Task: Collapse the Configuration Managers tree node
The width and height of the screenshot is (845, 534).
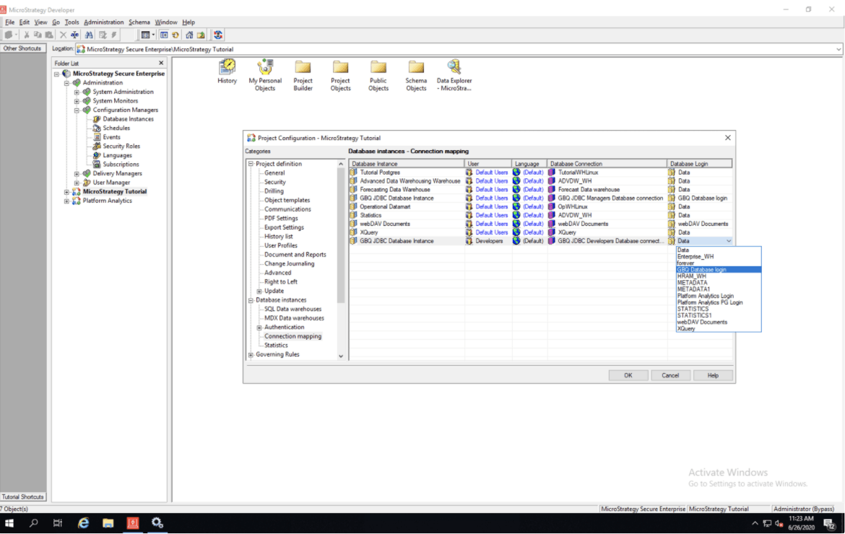Action: (x=77, y=110)
